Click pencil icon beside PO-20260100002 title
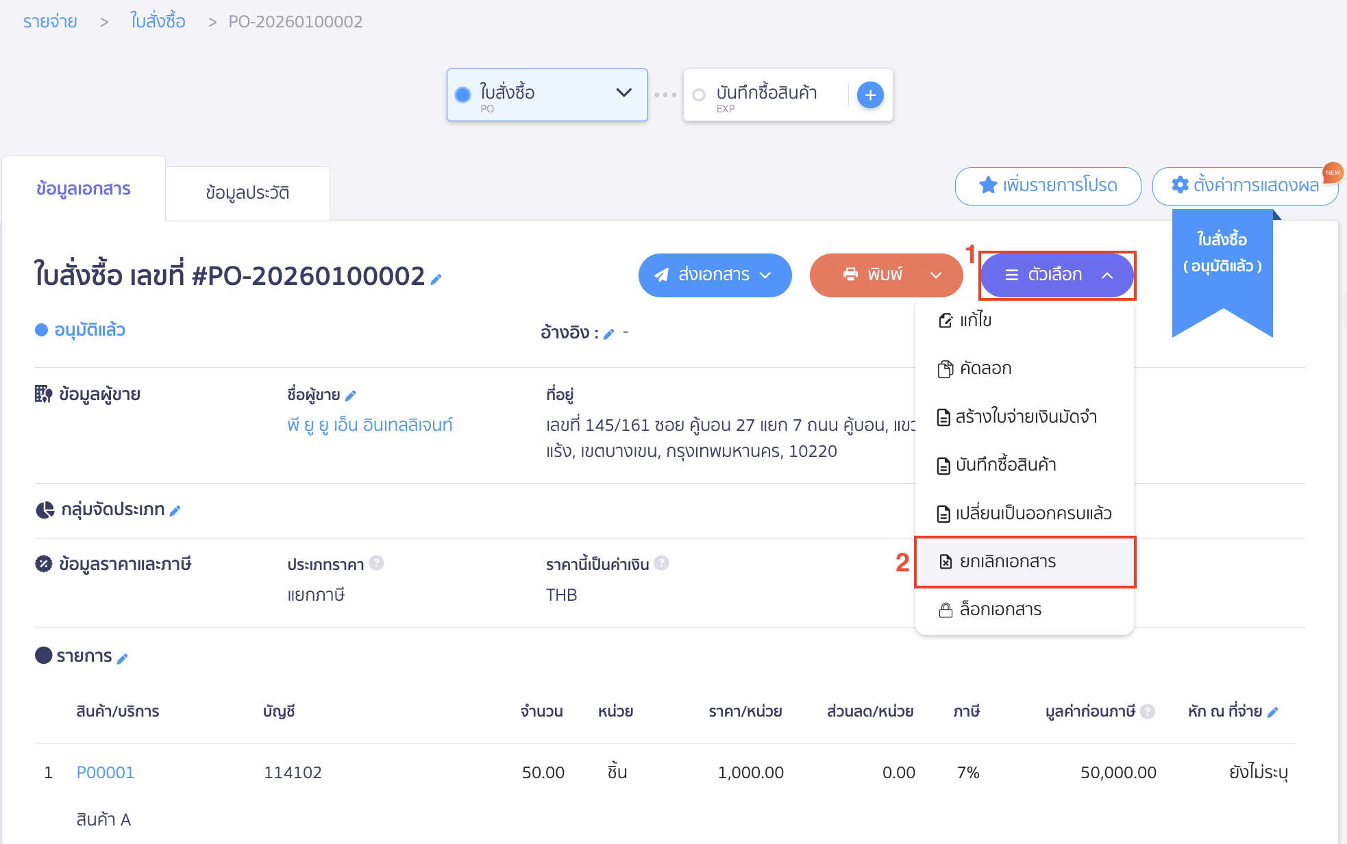The width and height of the screenshot is (1347, 844). click(436, 279)
